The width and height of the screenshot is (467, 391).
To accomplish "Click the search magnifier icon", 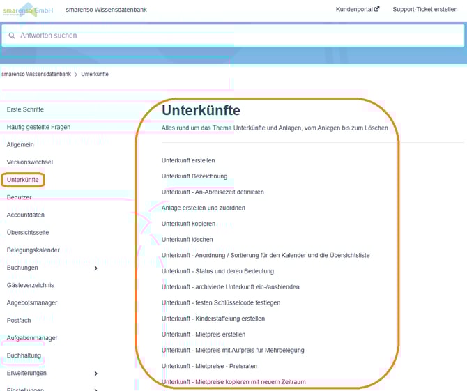I will pyautogui.click(x=12, y=36).
